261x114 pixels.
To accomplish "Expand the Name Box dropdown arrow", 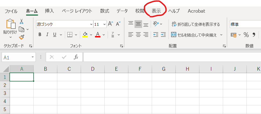I will (x=33, y=58).
